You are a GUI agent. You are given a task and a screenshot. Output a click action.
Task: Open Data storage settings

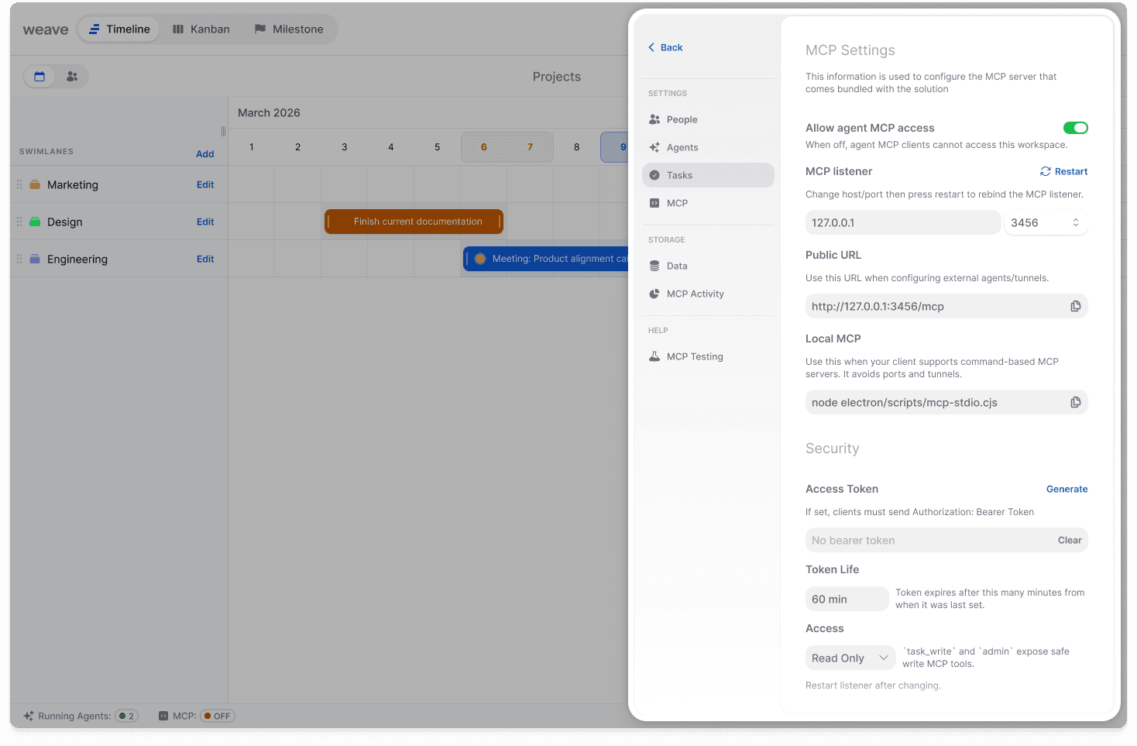(708, 266)
